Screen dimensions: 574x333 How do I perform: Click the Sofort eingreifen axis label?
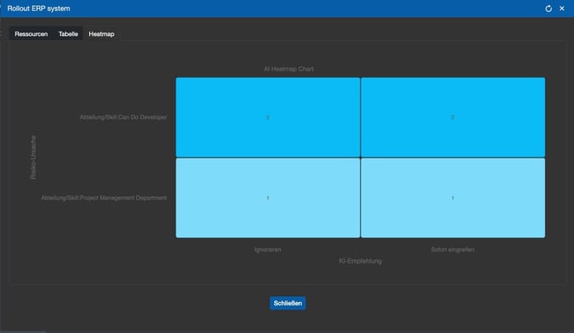coord(452,250)
